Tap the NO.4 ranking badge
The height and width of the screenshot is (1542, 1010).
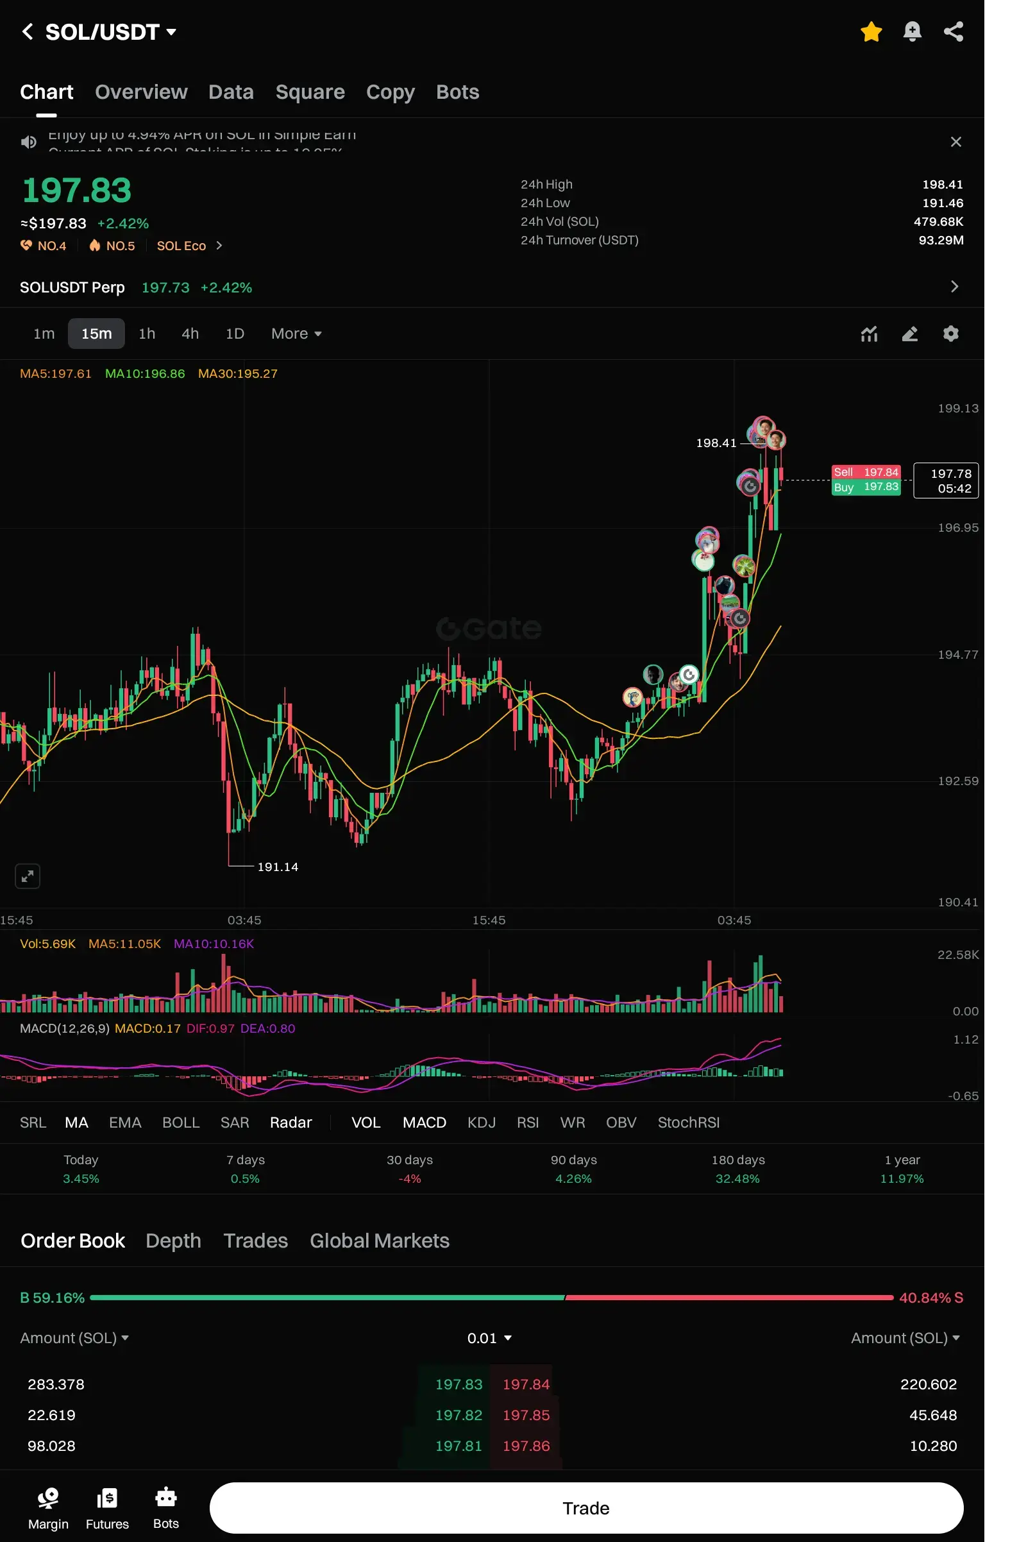pos(44,246)
